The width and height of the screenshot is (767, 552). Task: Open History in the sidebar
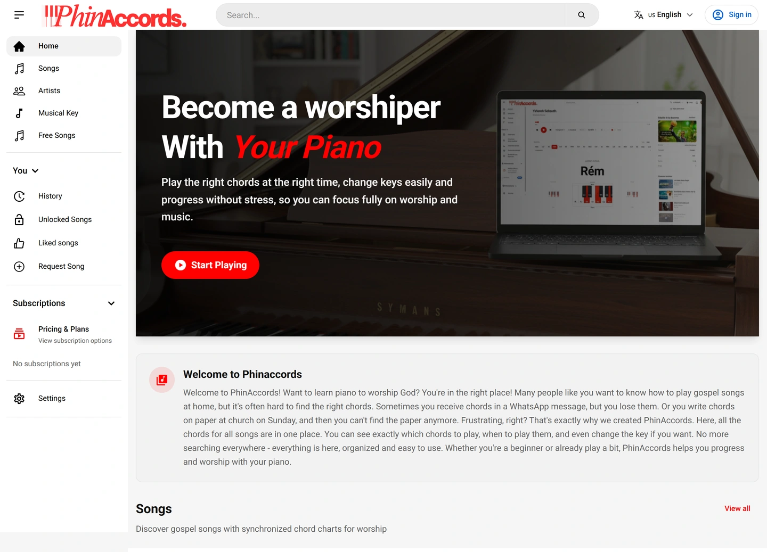tap(64, 196)
